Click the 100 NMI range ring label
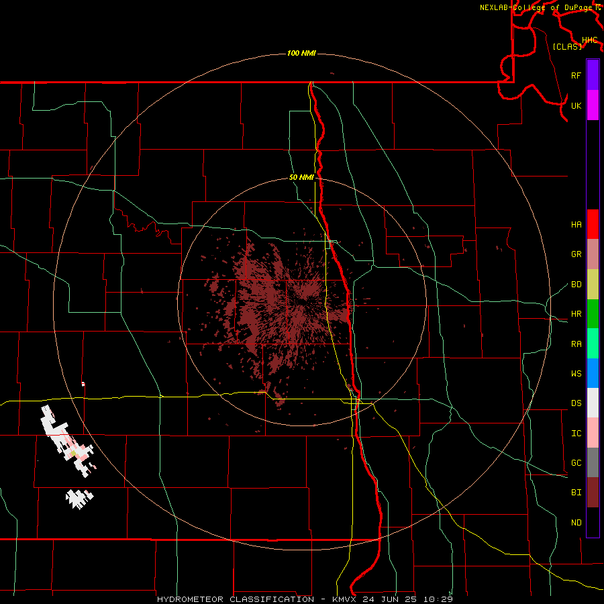This screenshot has width=604, height=604. point(301,53)
